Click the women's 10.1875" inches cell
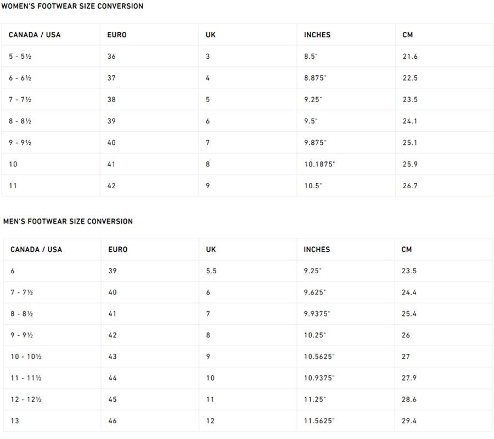Screen dimensions: 494x439 pyautogui.click(x=319, y=164)
